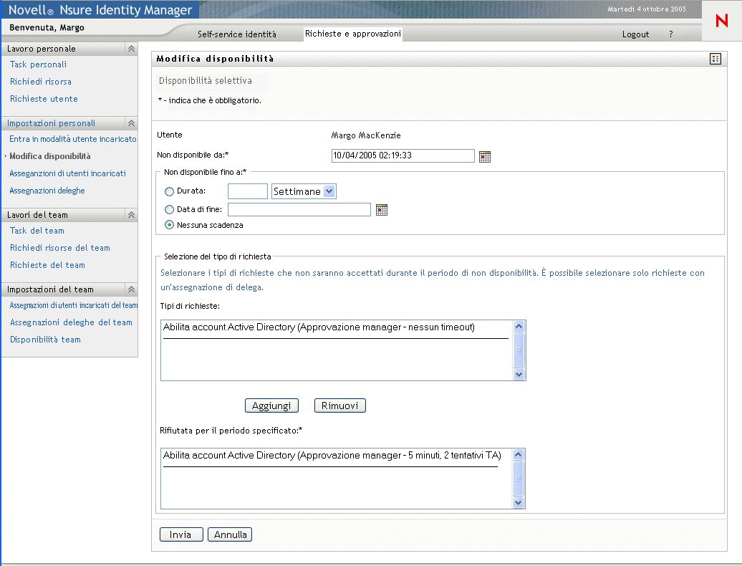Collapse the Impostazioni del team section
Screen dimensions: 742x566
coord(131,289)
